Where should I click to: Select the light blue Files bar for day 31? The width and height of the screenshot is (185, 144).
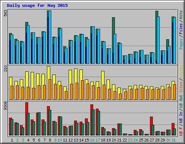(175, 40)
